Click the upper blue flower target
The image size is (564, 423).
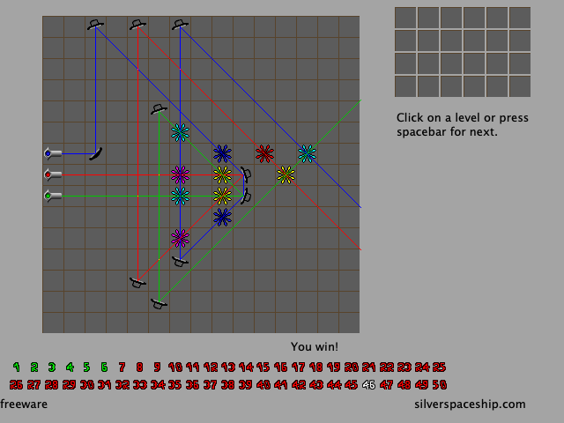(223, 153)
